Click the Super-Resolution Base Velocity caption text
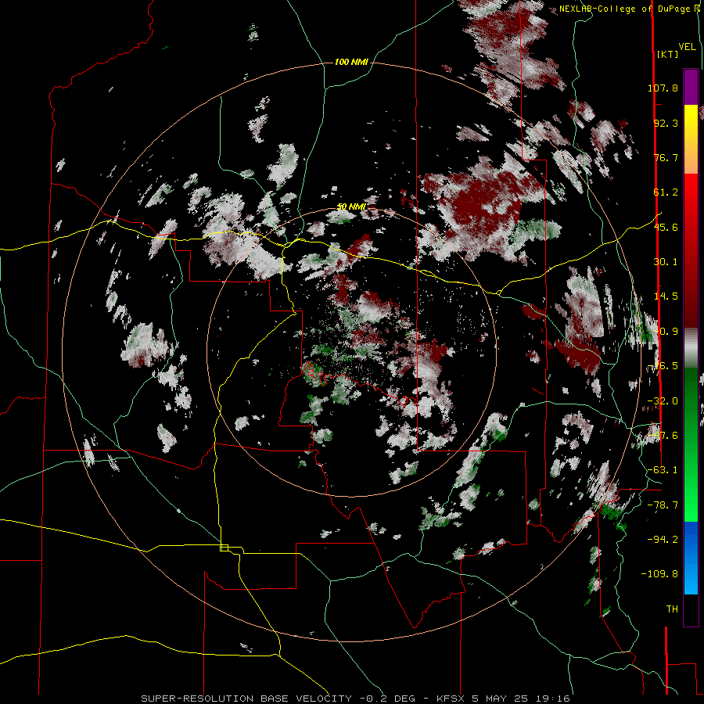Screen dimensions: 704x704 click(x=355, y=699)
